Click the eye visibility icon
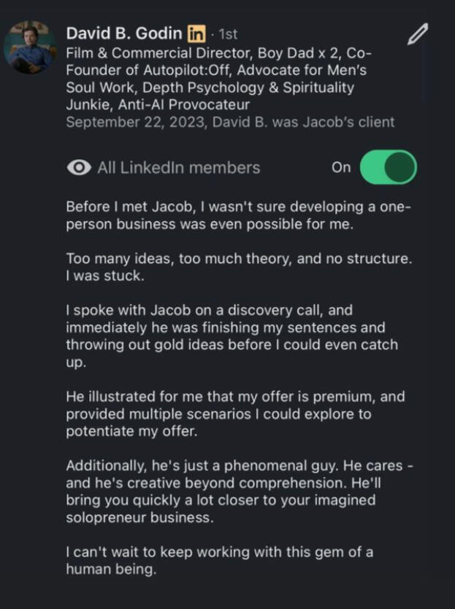Viewport: 455px width, 609px height. coord(77,168)
